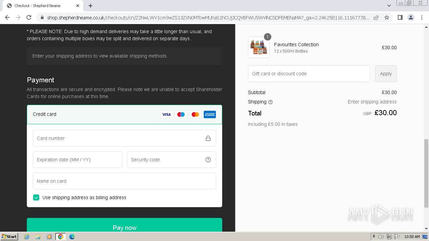Click the lock icon in Card number field
Viewport: 429px width, 241px height.
pos(208,138)
